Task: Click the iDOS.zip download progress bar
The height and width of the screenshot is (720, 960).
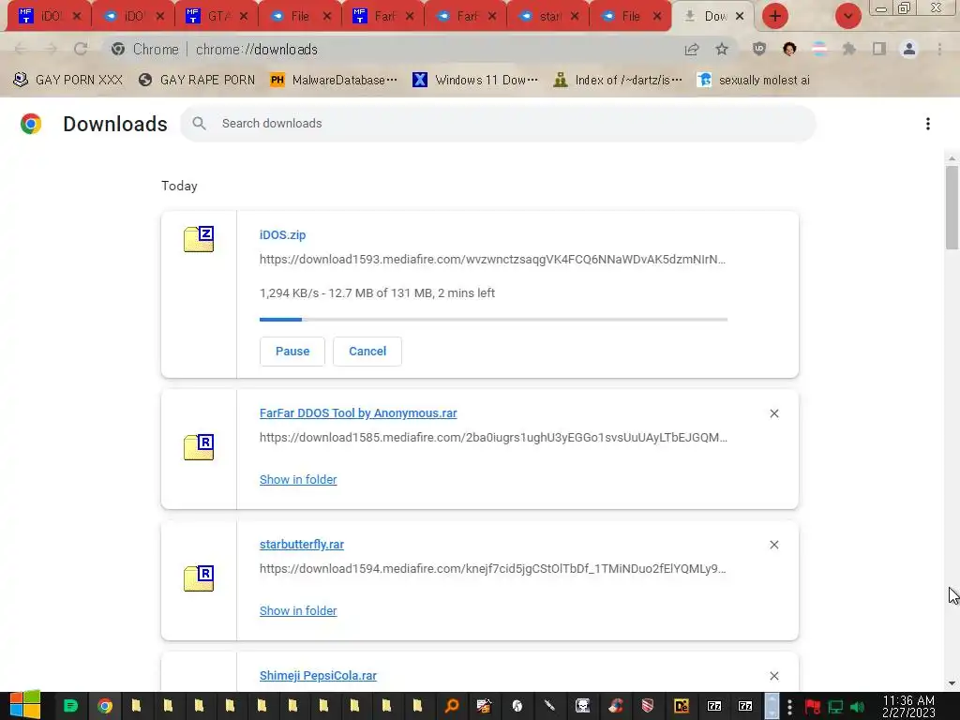Action: (x=493, y=319)
